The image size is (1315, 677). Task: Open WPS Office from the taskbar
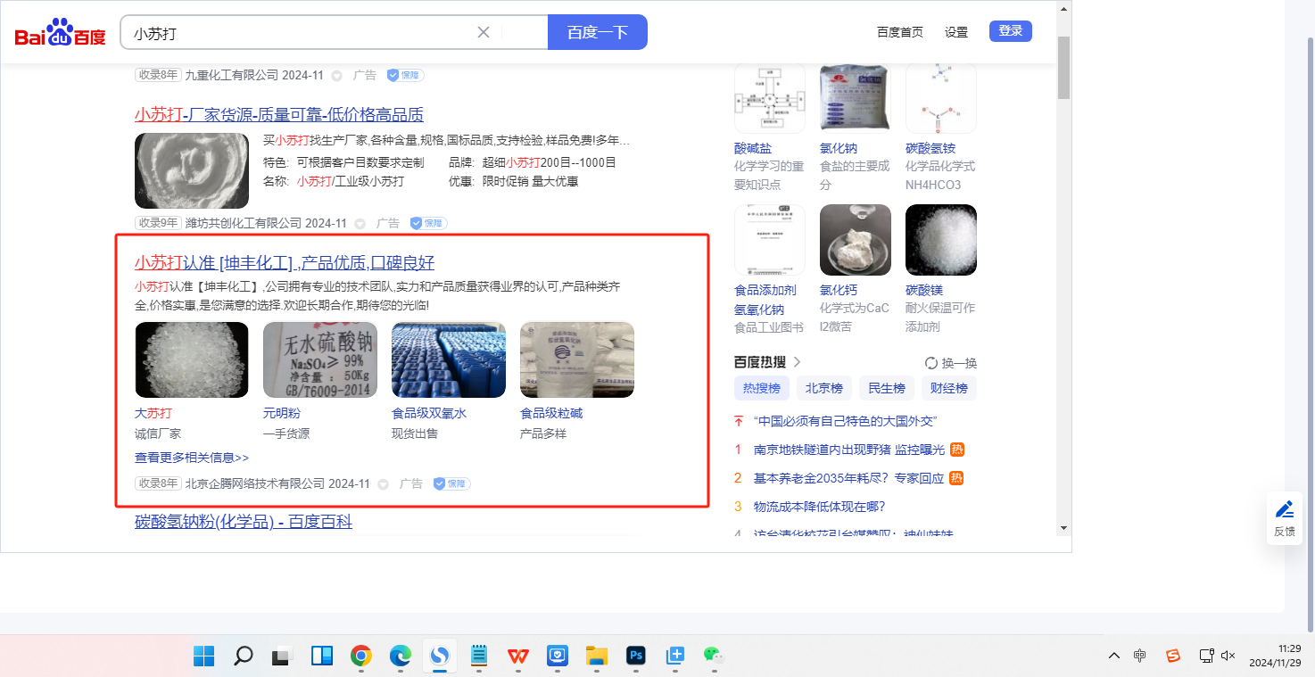(x=517, y=656)
